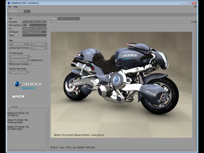
Task: Click the MHz core count field
Action: tap(24, 25)
